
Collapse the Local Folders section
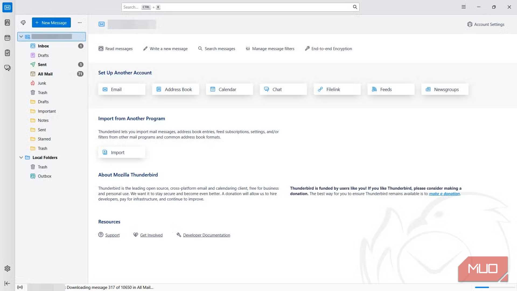21,157
